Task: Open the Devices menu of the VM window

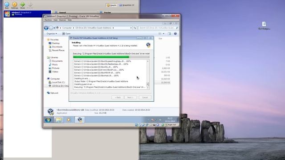Action: click(62, 20)
